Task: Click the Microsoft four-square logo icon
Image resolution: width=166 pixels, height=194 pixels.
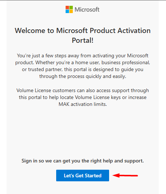Action: click(69, 9)
